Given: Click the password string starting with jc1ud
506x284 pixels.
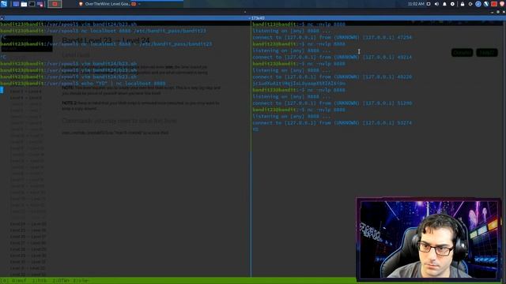Looking at the screenshot, I should coord(299,84).
